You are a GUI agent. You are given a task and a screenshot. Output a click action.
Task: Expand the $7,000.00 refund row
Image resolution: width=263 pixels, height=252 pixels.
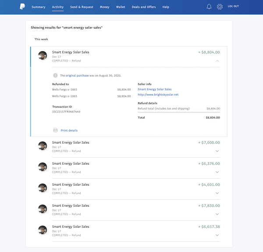(x=217, y=151)
